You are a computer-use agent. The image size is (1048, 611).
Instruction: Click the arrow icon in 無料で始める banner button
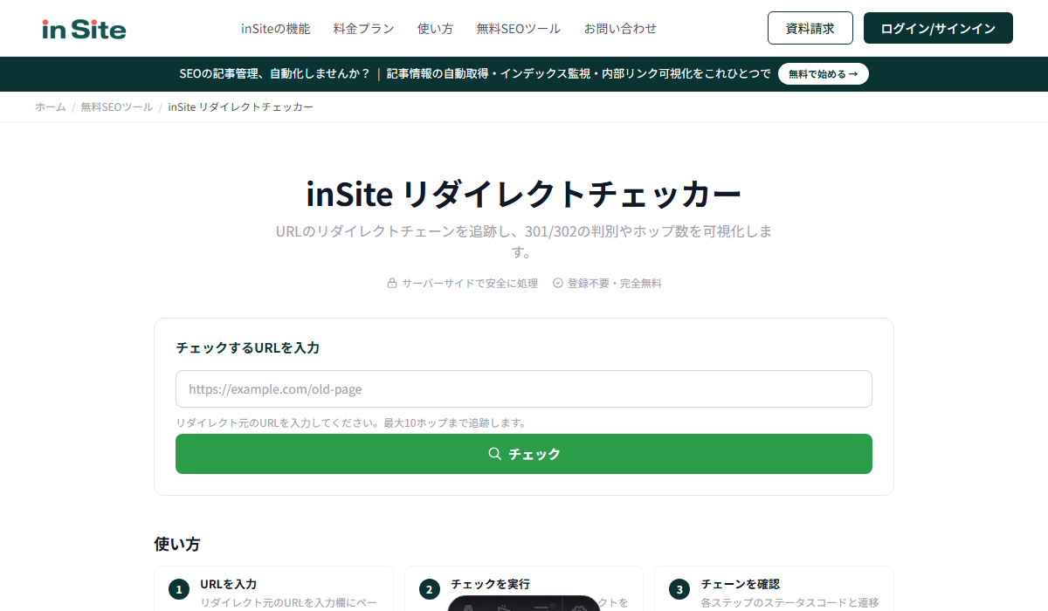(854, 73)
